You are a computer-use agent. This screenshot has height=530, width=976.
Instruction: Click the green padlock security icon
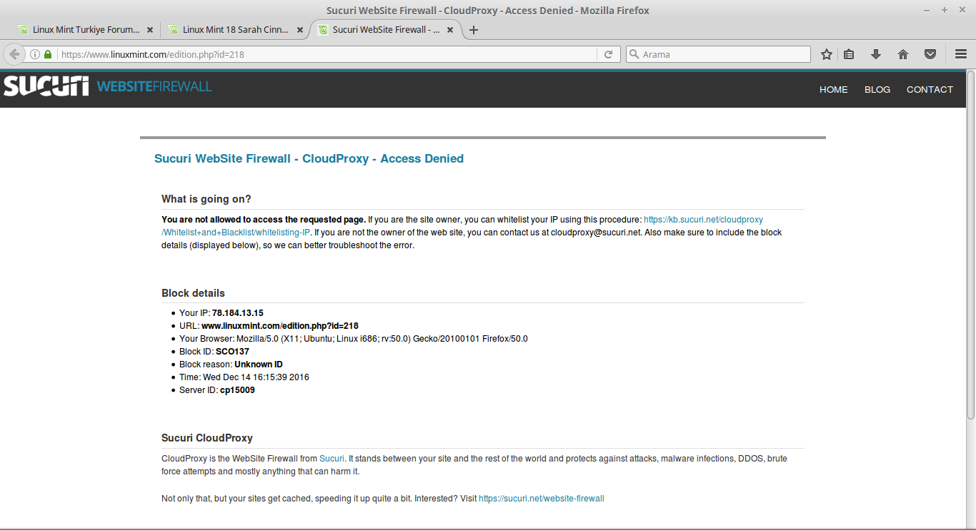point(48,54)
